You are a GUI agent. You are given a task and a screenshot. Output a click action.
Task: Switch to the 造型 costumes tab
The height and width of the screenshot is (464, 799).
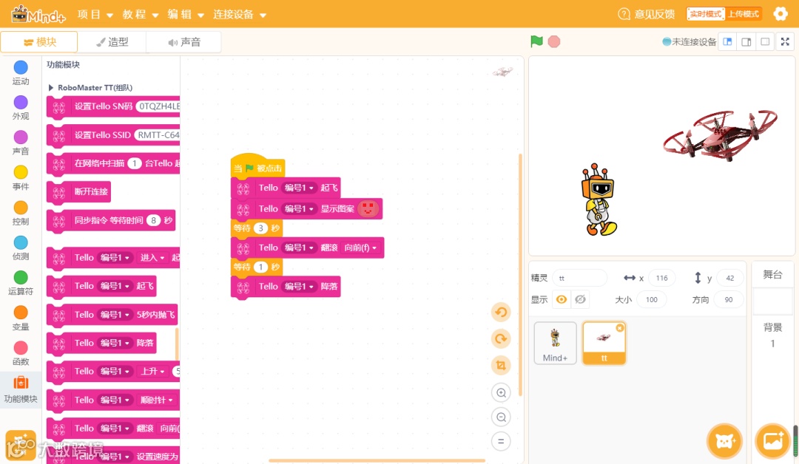point(112,41)
